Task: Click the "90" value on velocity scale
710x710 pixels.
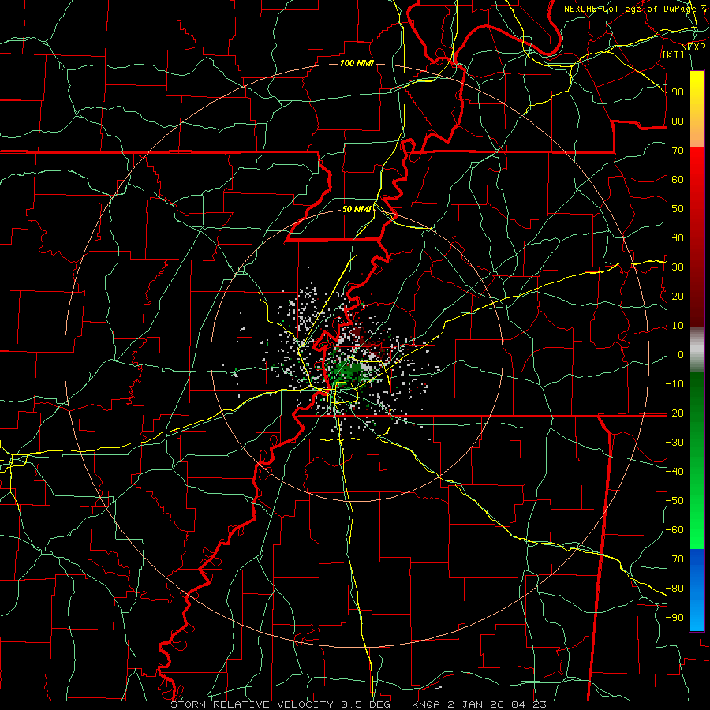Action: (678, 92)
